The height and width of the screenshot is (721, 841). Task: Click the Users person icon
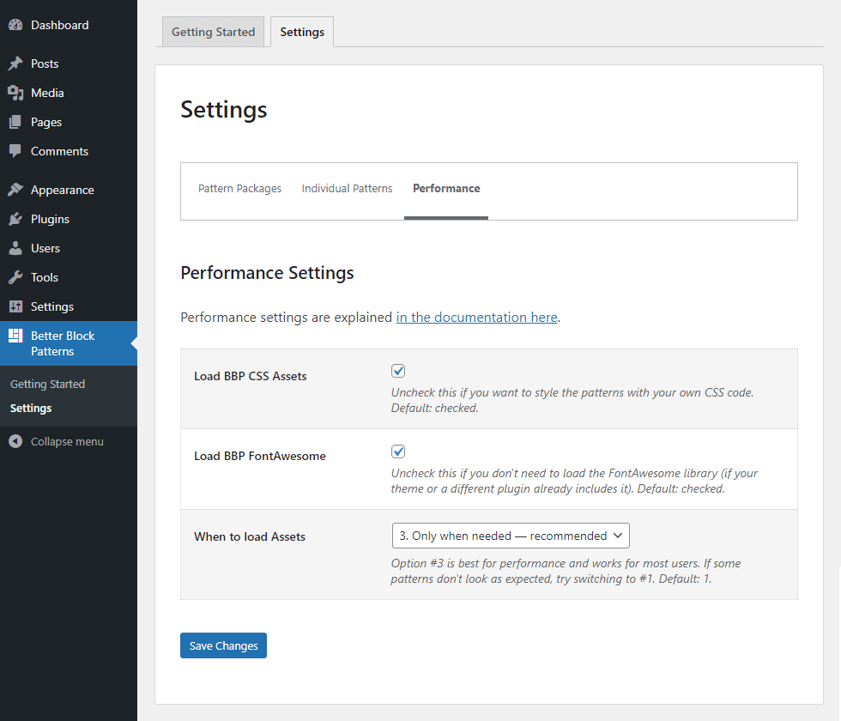click(15, 248)
